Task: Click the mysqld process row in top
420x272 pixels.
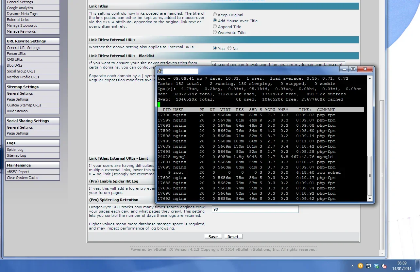Action: pos(260,157)
